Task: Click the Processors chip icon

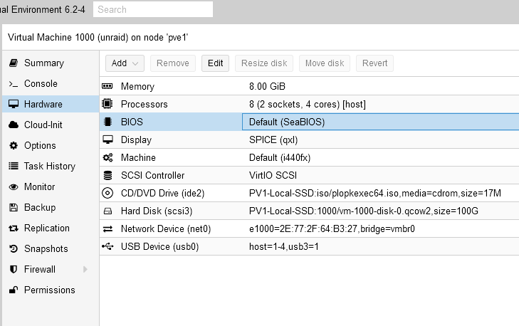Action: click(x=108, y=104)
